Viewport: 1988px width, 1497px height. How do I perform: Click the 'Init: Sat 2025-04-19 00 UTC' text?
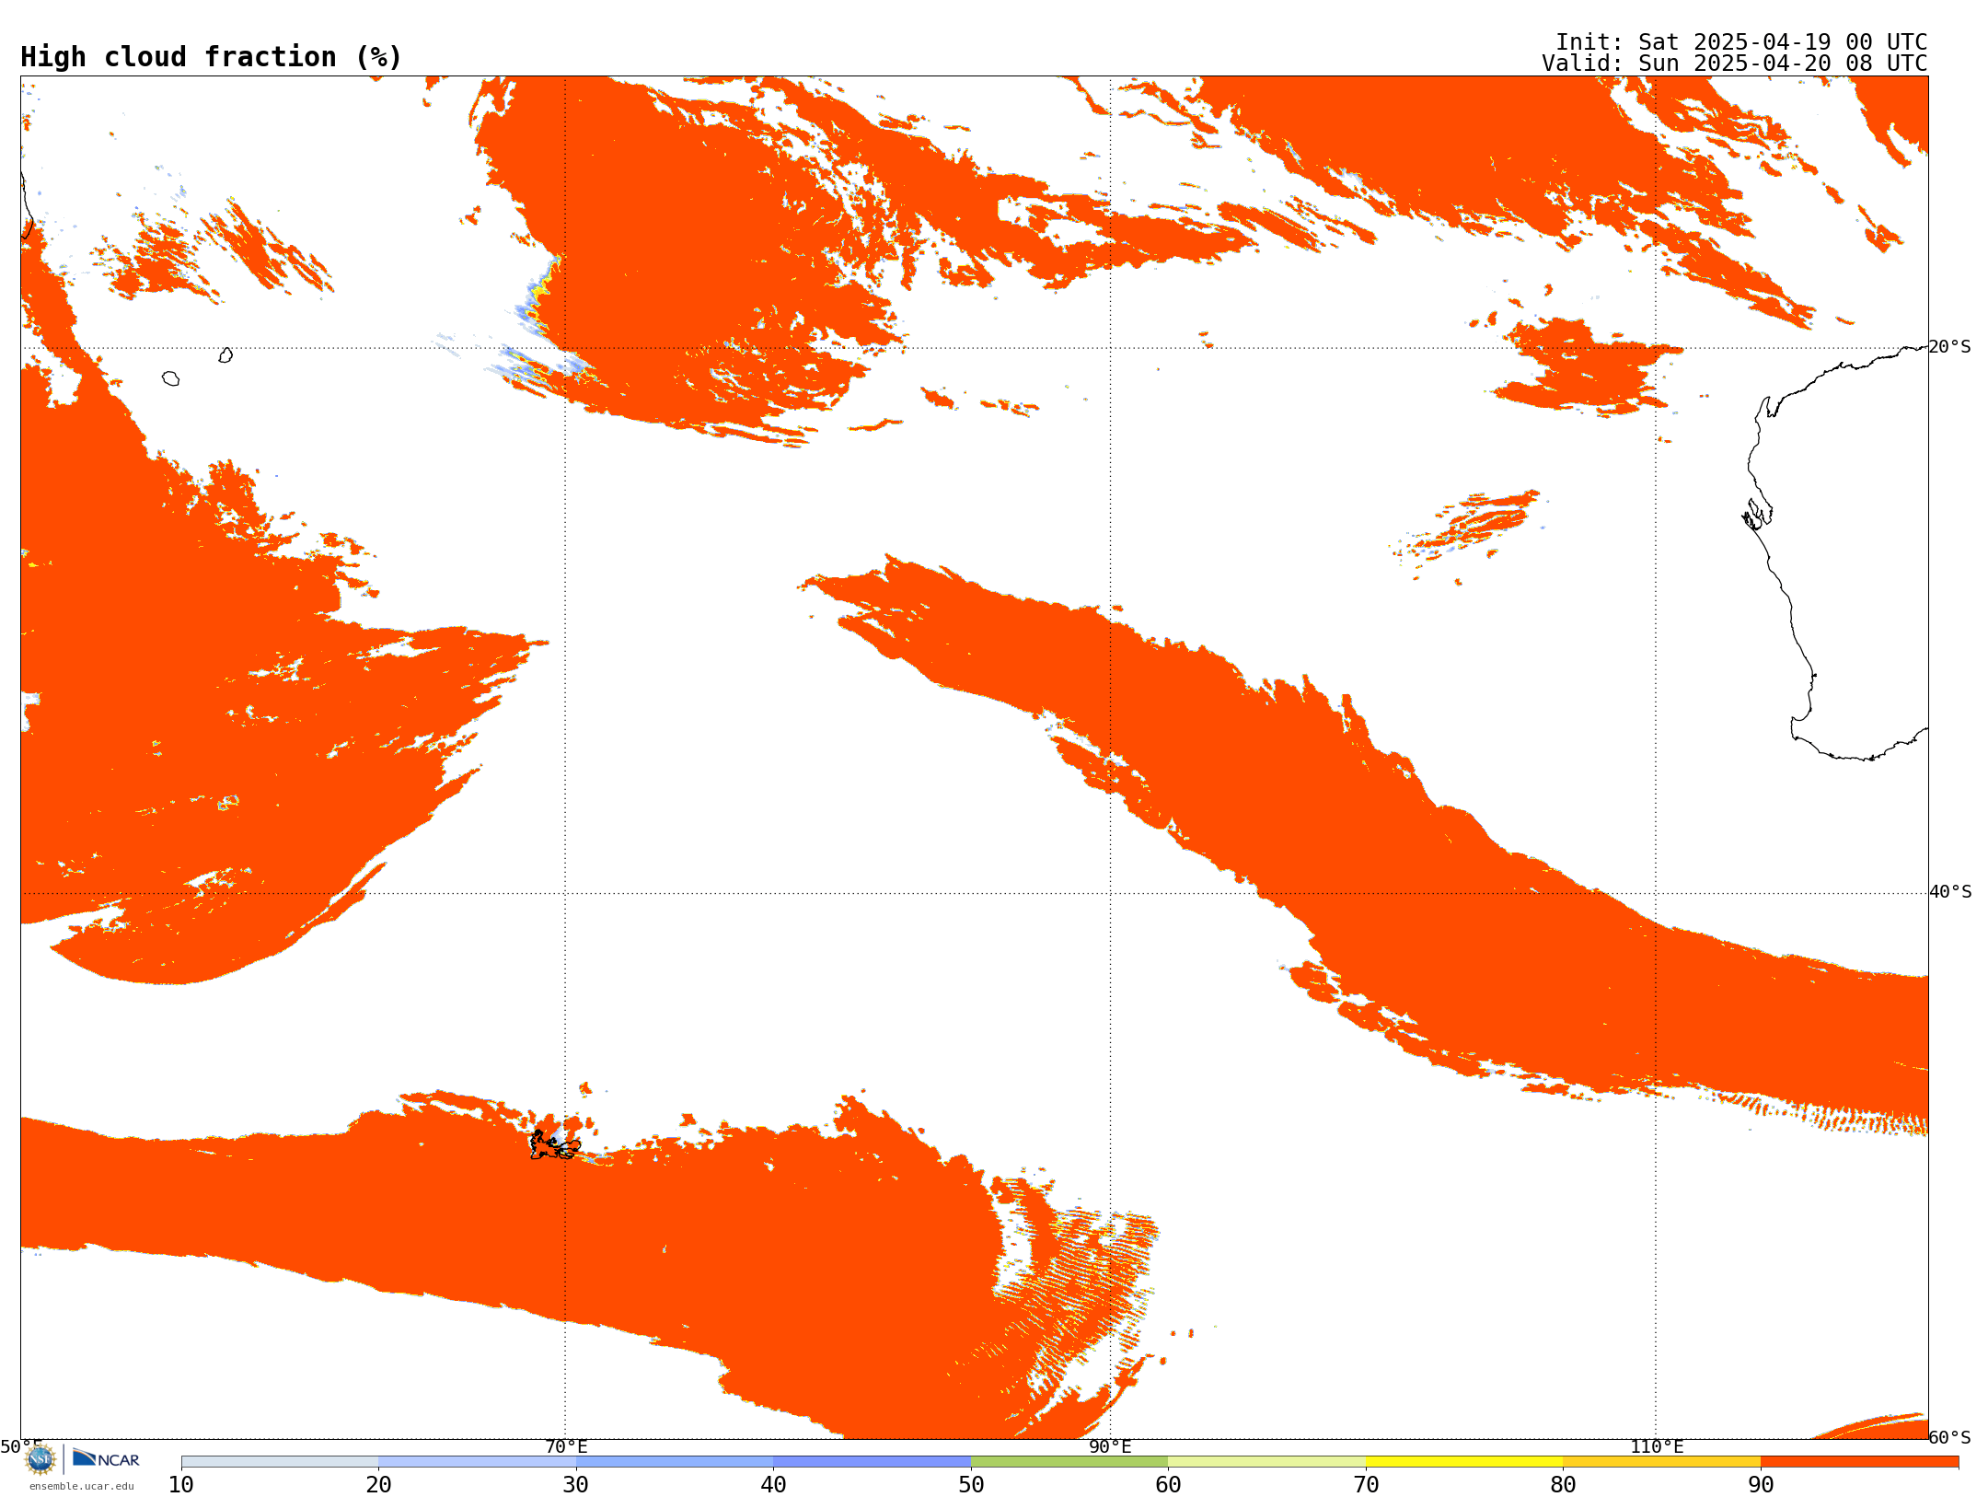(x=1741, y=42)
